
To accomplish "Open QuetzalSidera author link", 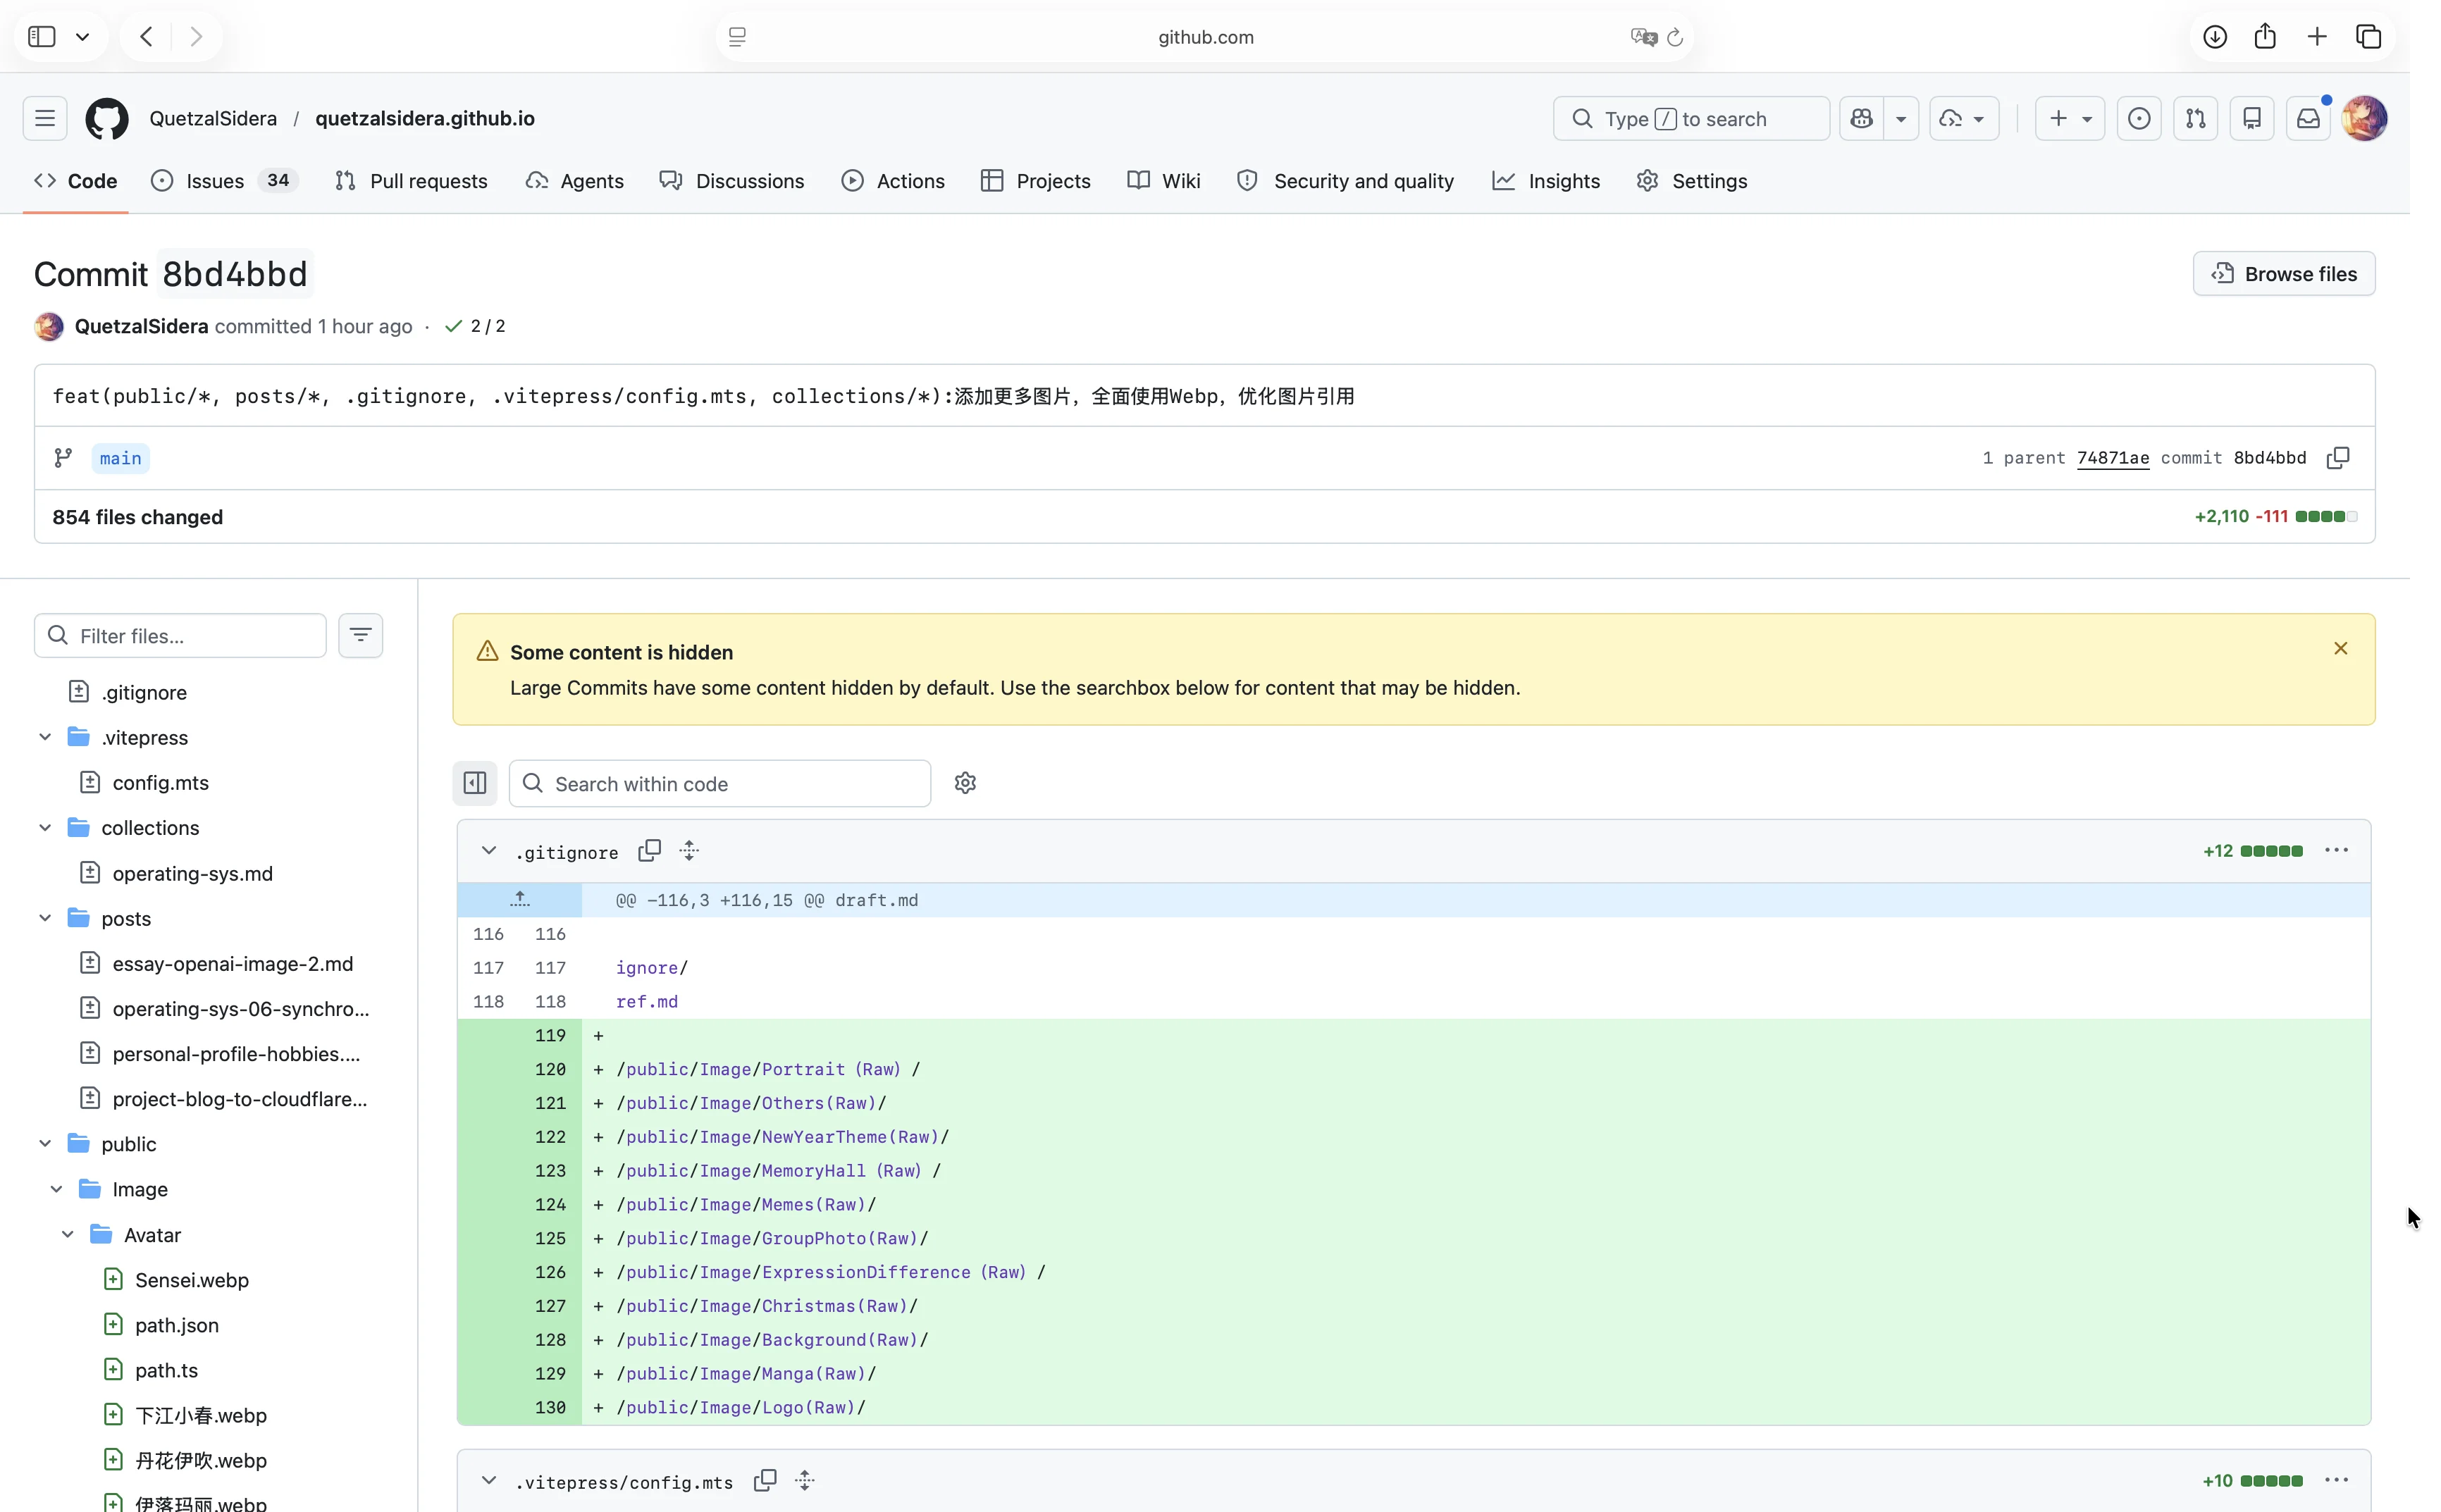I will click(141, 326).
